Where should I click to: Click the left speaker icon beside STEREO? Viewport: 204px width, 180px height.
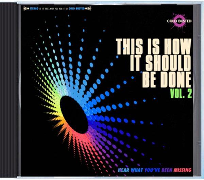click(x=26, y=9)
